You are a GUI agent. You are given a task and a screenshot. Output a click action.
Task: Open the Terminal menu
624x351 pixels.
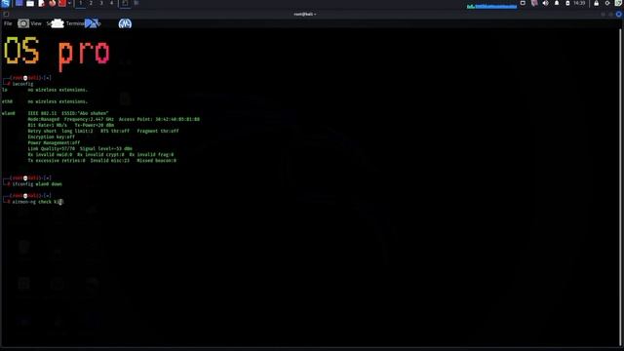coord(75,23)
